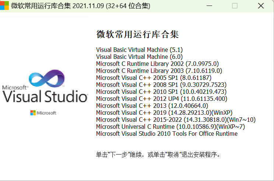Select the Visual Basic Virtual Machine (5.1) line

[139, 50]
